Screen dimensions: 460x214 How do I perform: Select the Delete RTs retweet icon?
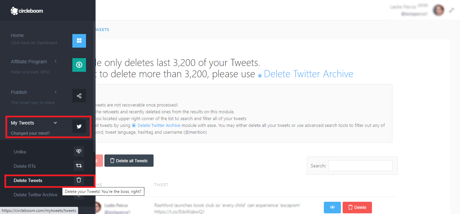tap(79, 166)
